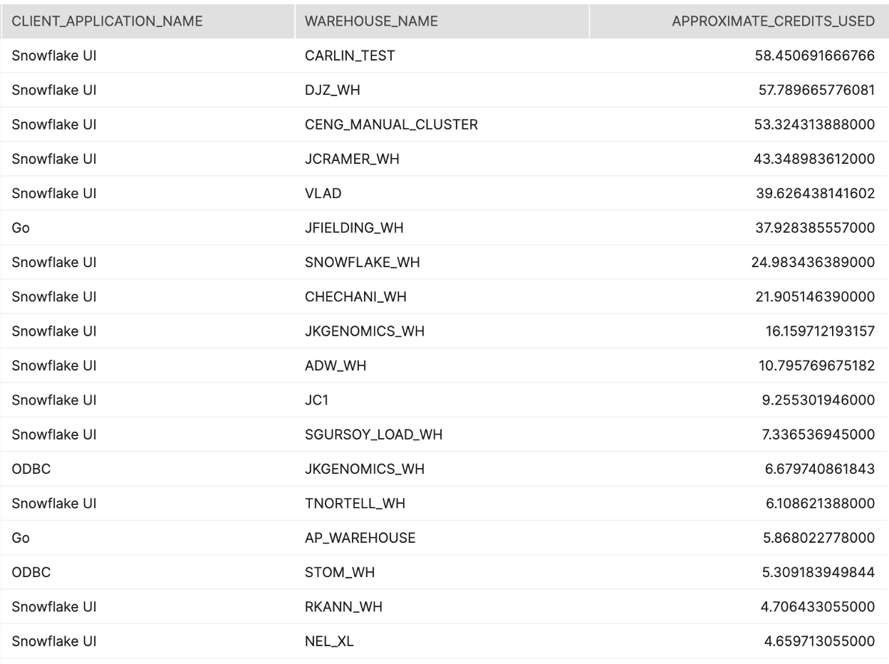Screen dimensions: 889x664
Task: Select the CENG_MANUAL_CLUSTER cell
Action: 391,125
